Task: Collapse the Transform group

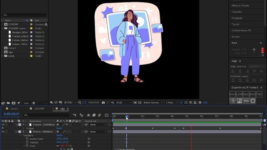Action: (x=20, y=135)
